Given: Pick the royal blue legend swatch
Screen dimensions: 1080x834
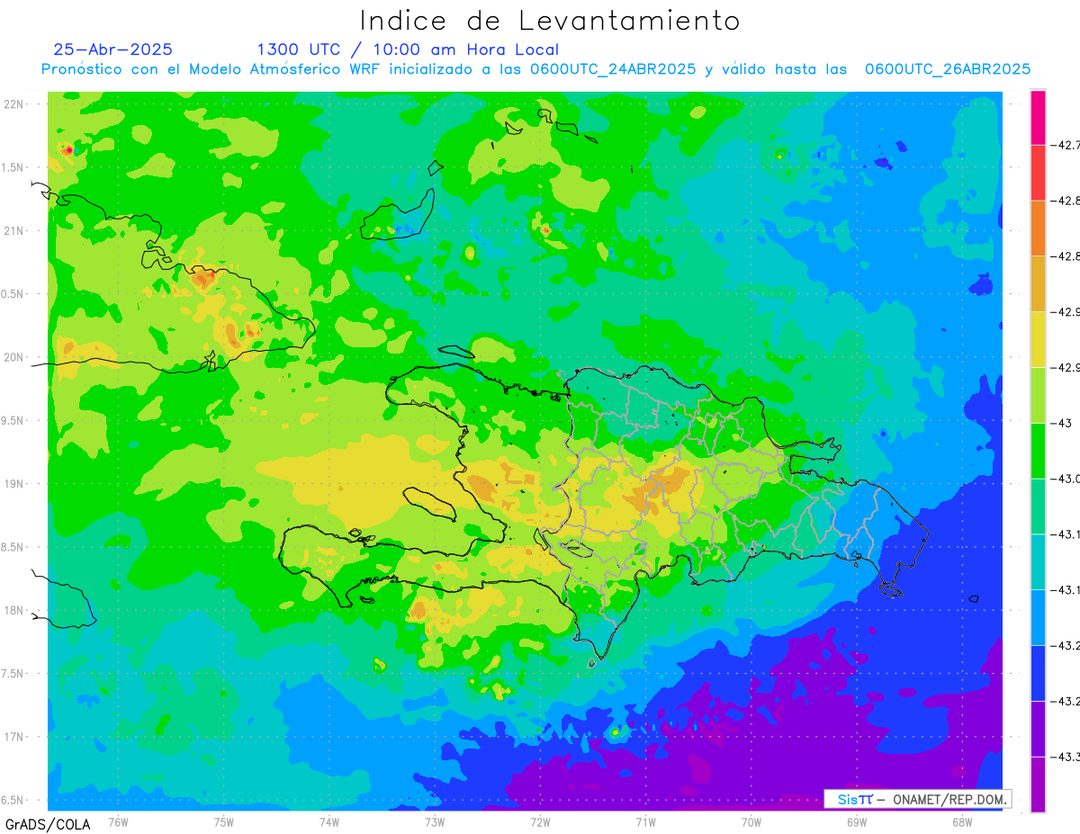Looking at the screenshot, I should 1038,674.
